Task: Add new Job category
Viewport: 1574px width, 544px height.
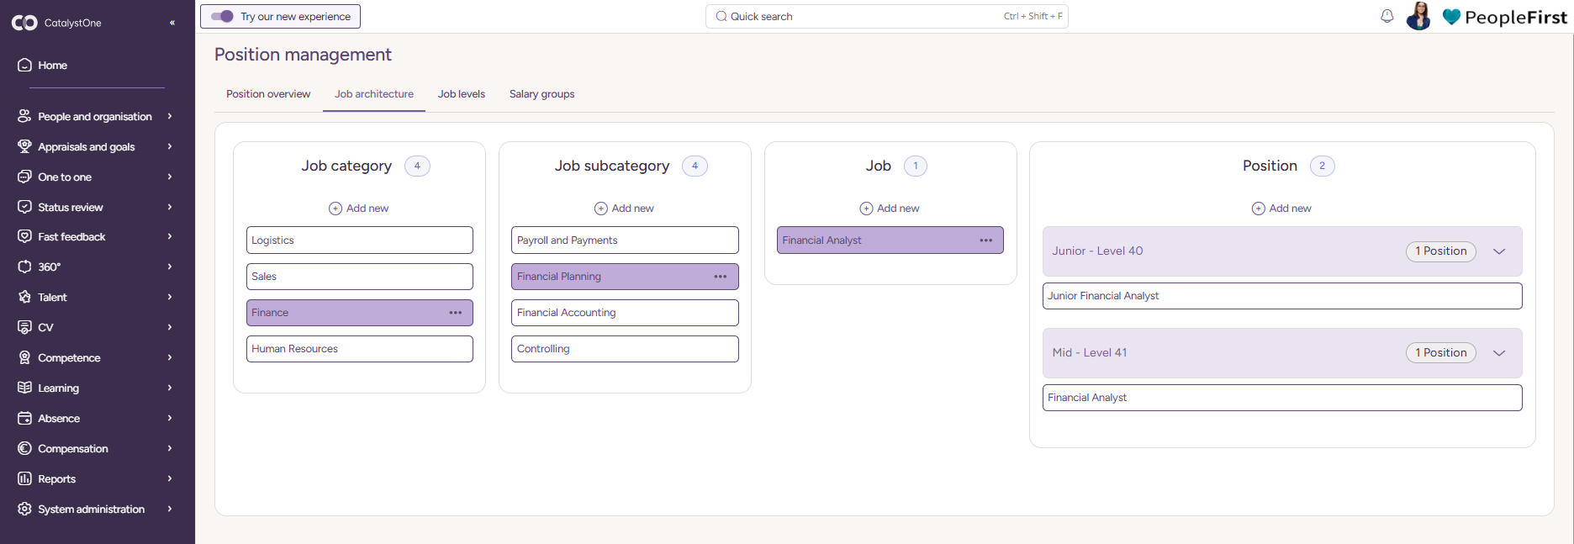Action: [359, 209]
